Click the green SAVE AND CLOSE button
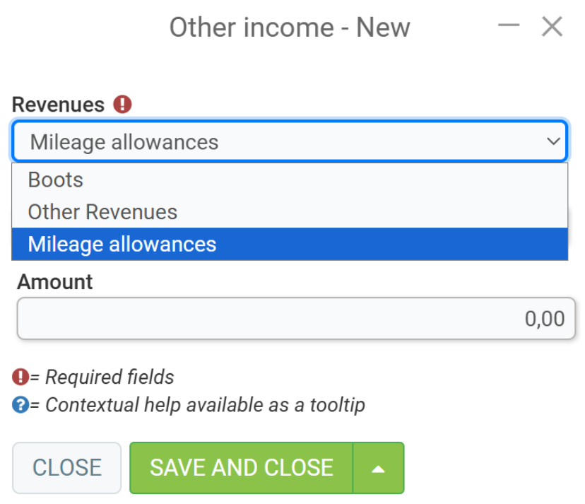The image size is (585, 504). click(241, 468)
